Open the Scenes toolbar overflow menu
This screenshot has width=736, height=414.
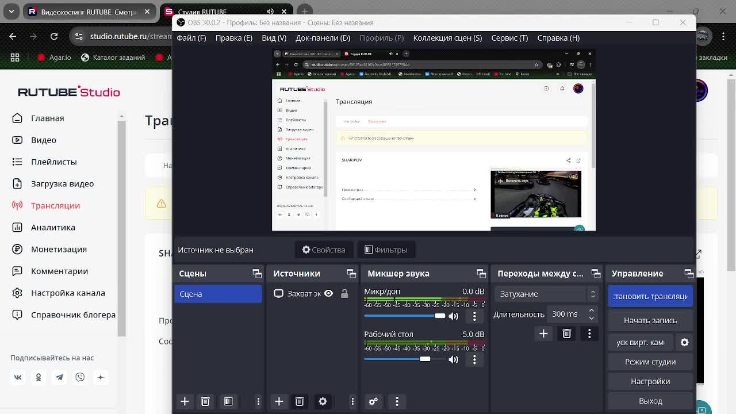coord(258,401)
